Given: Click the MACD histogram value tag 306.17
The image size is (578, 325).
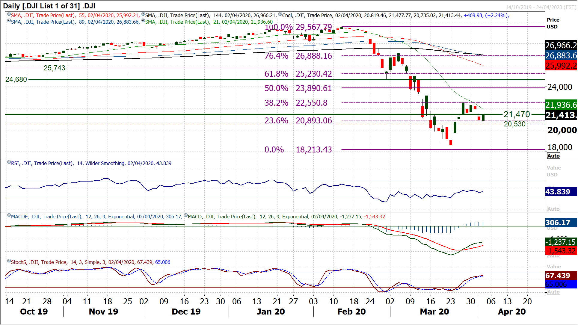Looking at the screenshot, I should (x=561, y=223).
